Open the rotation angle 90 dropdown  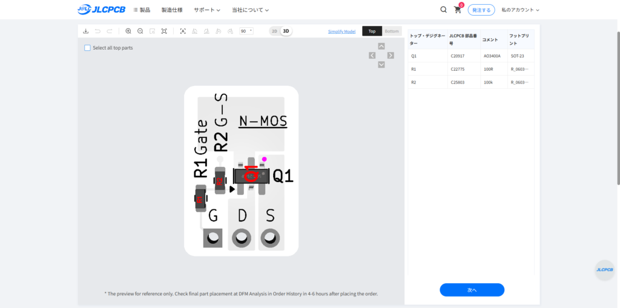point(246,31)
